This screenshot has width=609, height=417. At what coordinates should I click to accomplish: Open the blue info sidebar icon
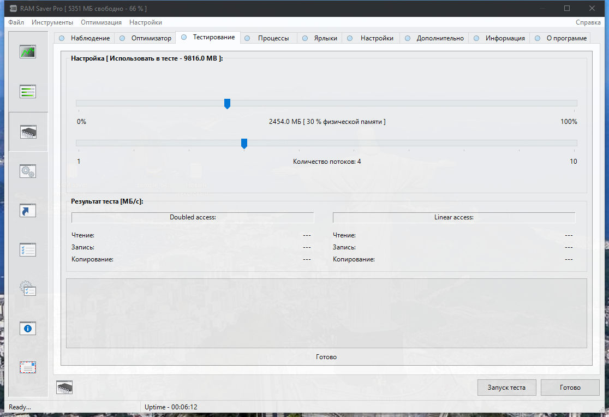pos(28,328)
